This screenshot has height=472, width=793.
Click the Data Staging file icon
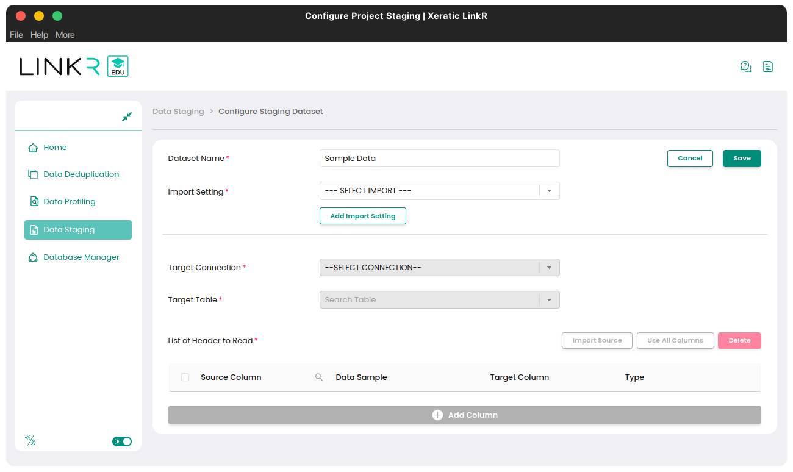click(34, 230)
